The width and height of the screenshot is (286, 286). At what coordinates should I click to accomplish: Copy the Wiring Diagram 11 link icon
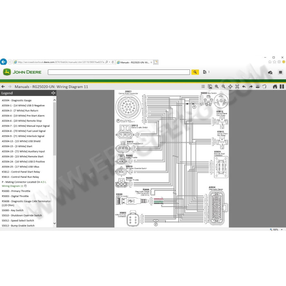25,186
